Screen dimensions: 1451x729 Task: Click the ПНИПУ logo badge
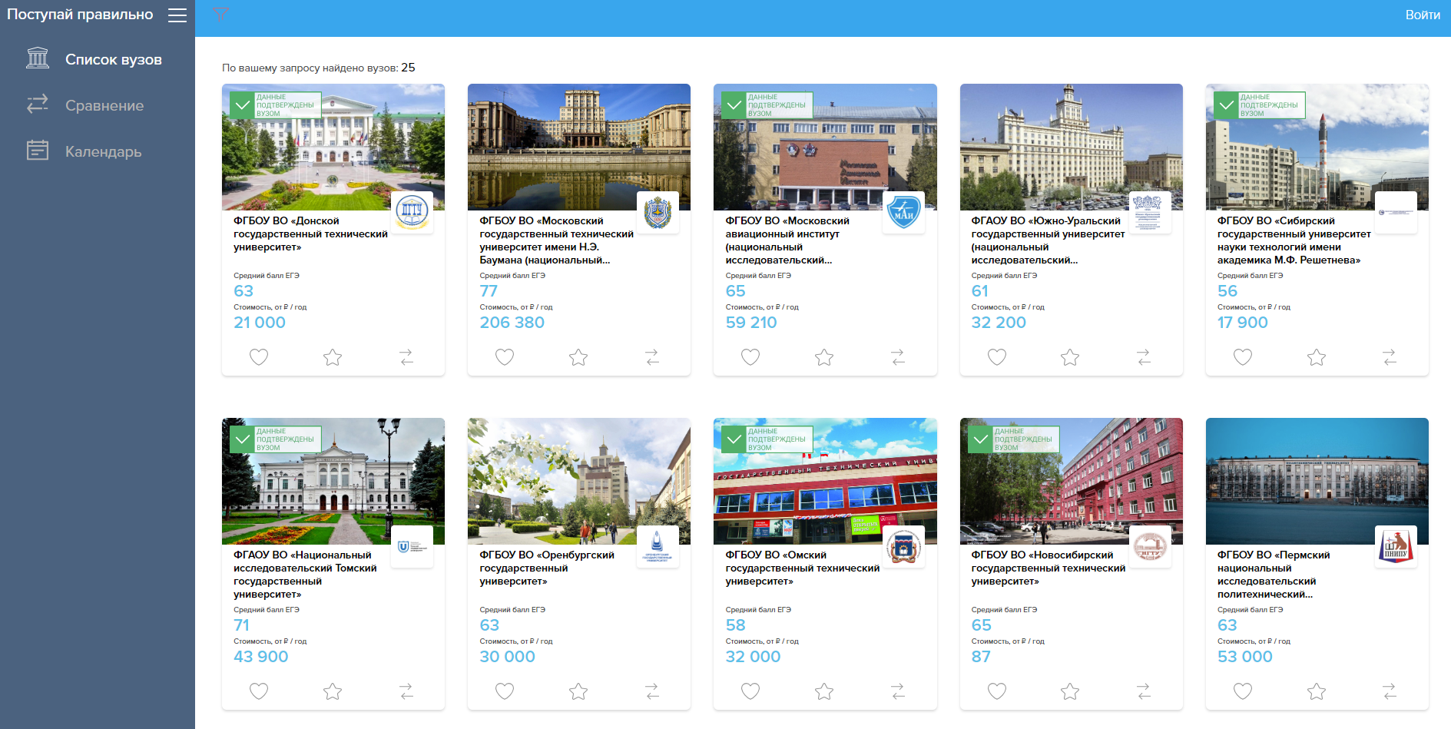pos(1396,546)
